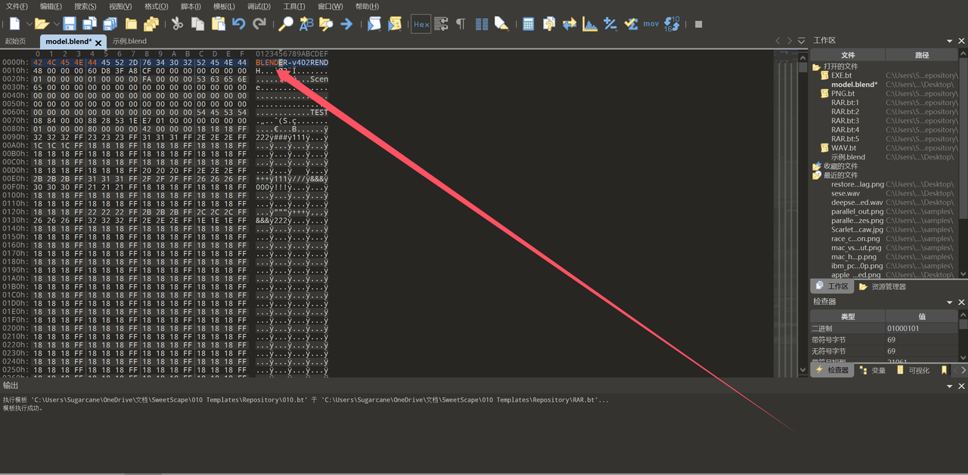The width and height of the screenshot is (968, 475).
Task: Switch to the 变量 inspector tab
Action: (873, 371)
